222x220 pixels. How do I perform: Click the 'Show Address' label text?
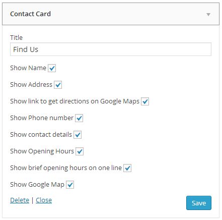coord(31,85)
